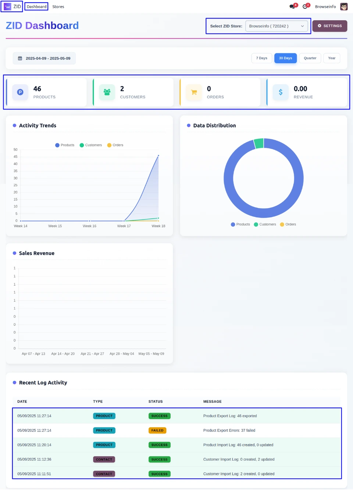Click the Customers card people icon
This screenshot has width=353, height=490.
107,92
